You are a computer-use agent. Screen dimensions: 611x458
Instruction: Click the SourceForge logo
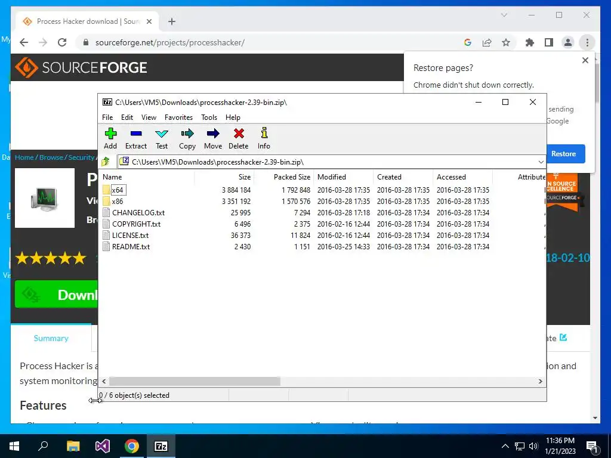tap(81, 67)
